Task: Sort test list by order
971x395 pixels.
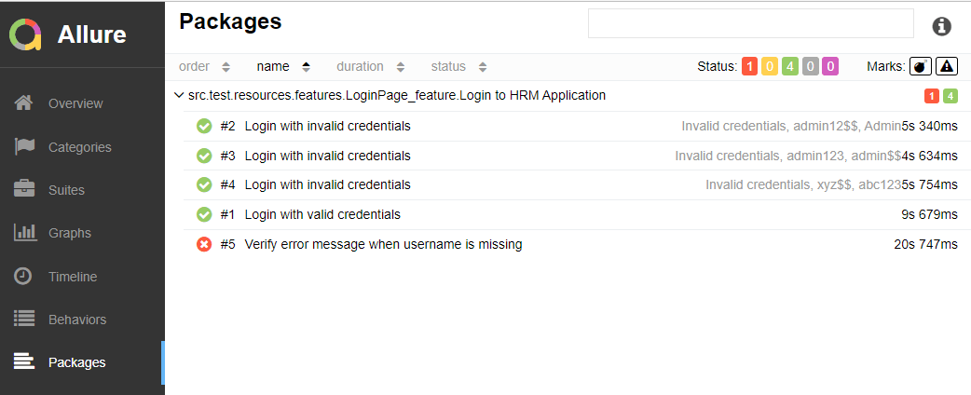Action: (204, 66)
